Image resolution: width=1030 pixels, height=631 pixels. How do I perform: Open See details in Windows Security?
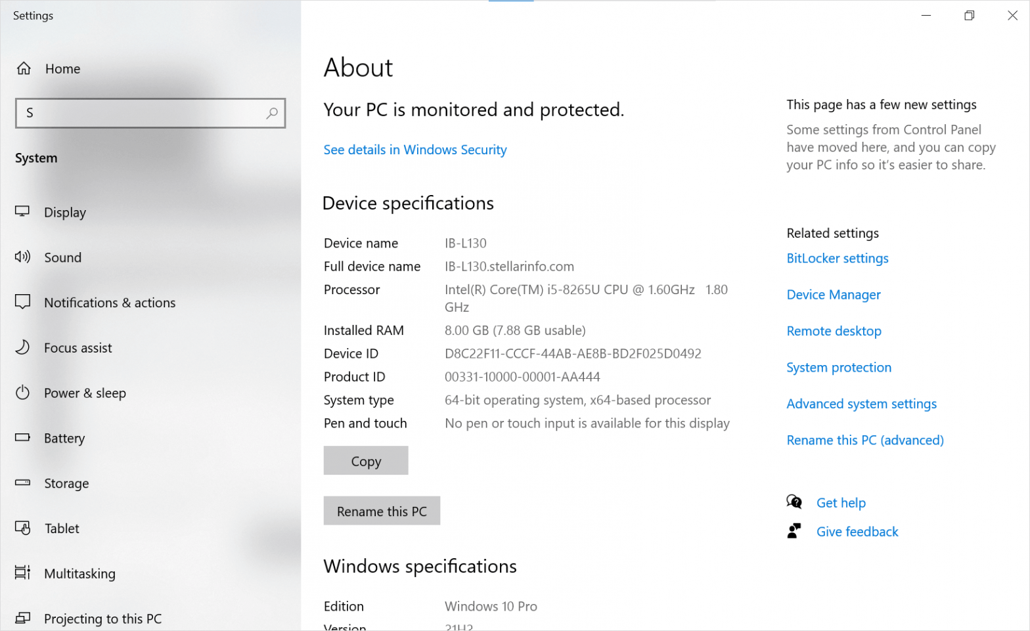pyautogui.click(x=414, y=150)
